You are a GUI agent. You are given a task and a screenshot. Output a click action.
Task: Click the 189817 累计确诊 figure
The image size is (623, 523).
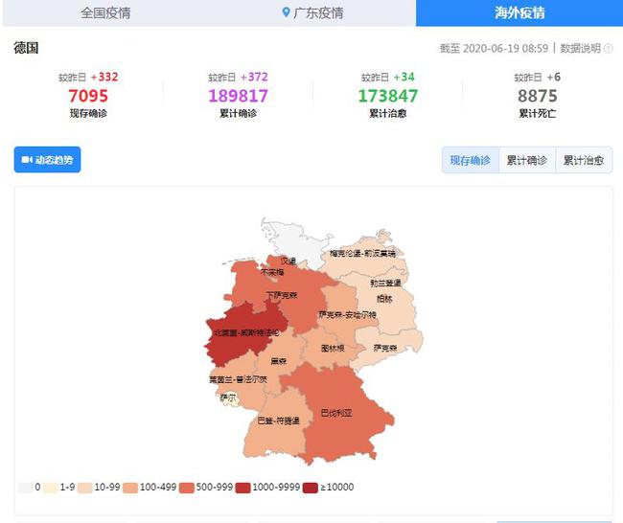(x=239, y=96)
